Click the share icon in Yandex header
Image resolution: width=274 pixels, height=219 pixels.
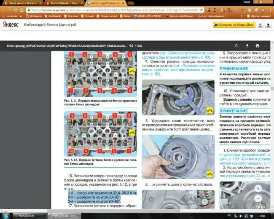[x=268, y=25]
